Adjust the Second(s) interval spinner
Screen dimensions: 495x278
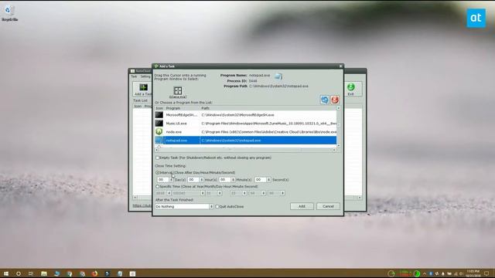pyautogui.click(x=268, y=180)
